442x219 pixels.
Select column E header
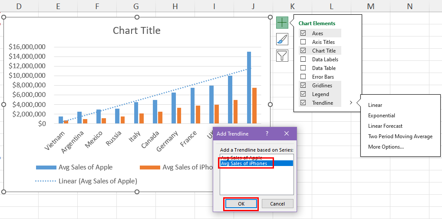point(58,6)
